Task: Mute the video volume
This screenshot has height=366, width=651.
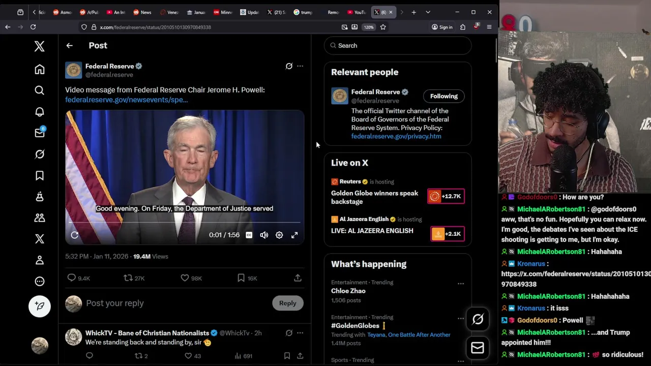Action: (x=264, y=235)
